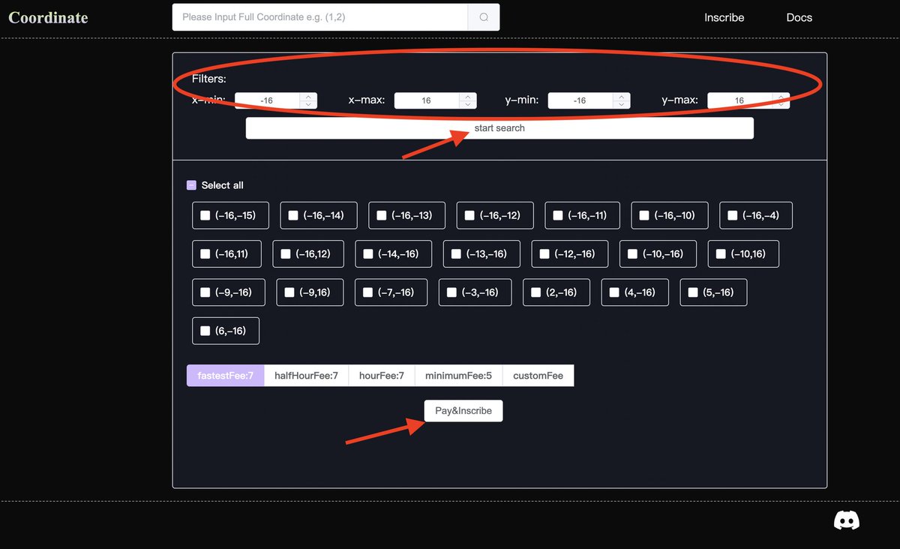Check coordinate (−16,−14)
The image size is (900, 549).
click(293, 215)
